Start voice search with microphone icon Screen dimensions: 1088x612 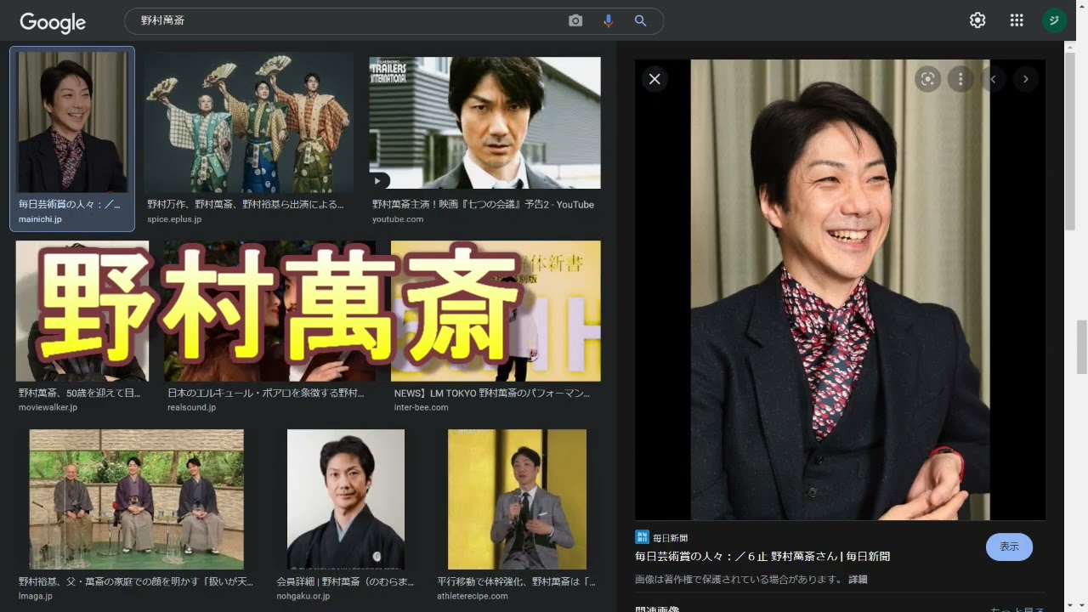click(608, 21)
